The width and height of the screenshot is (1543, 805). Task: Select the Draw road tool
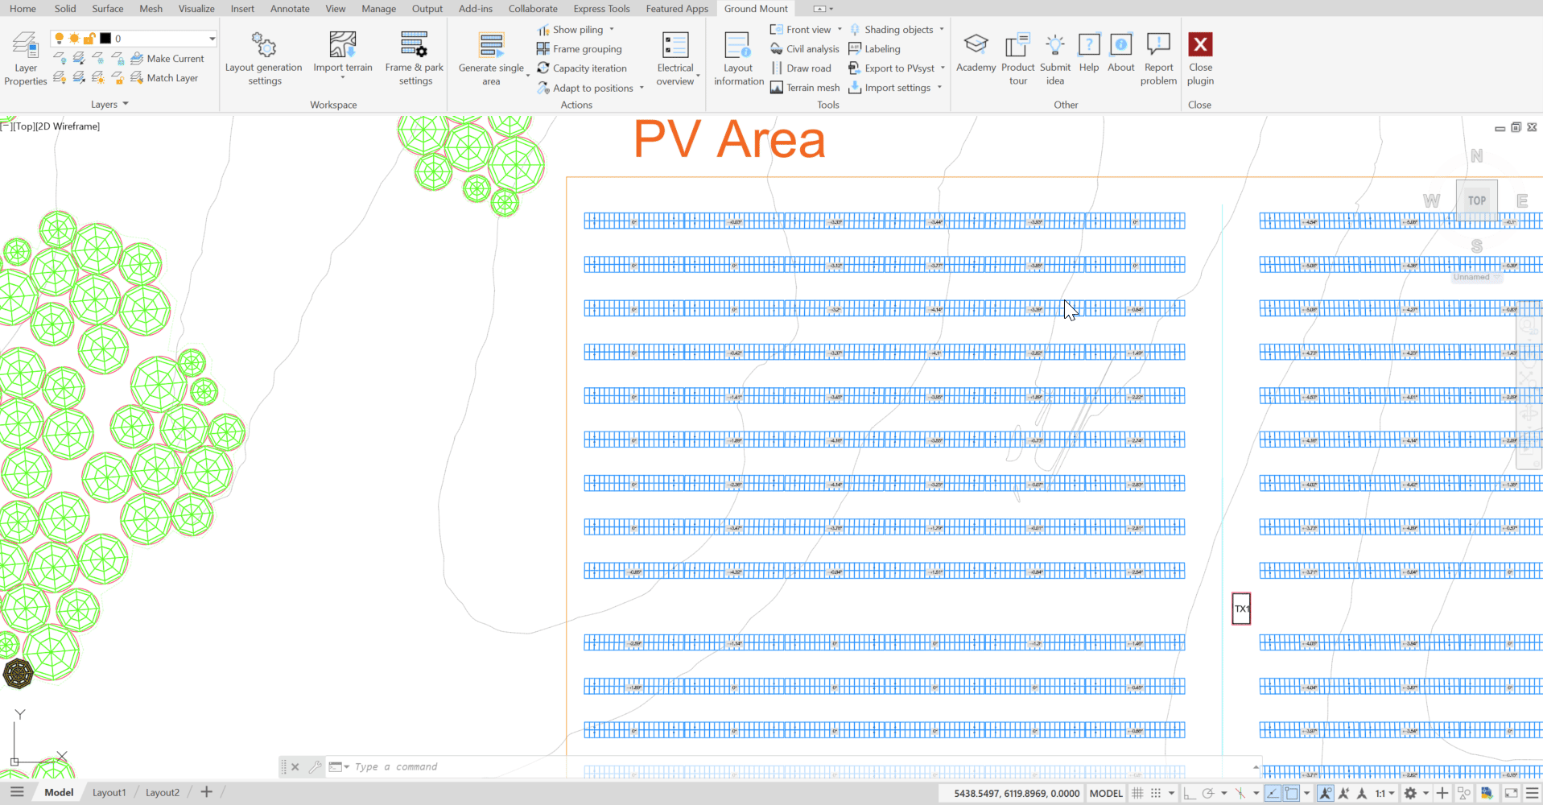click(x=800, y=68)
